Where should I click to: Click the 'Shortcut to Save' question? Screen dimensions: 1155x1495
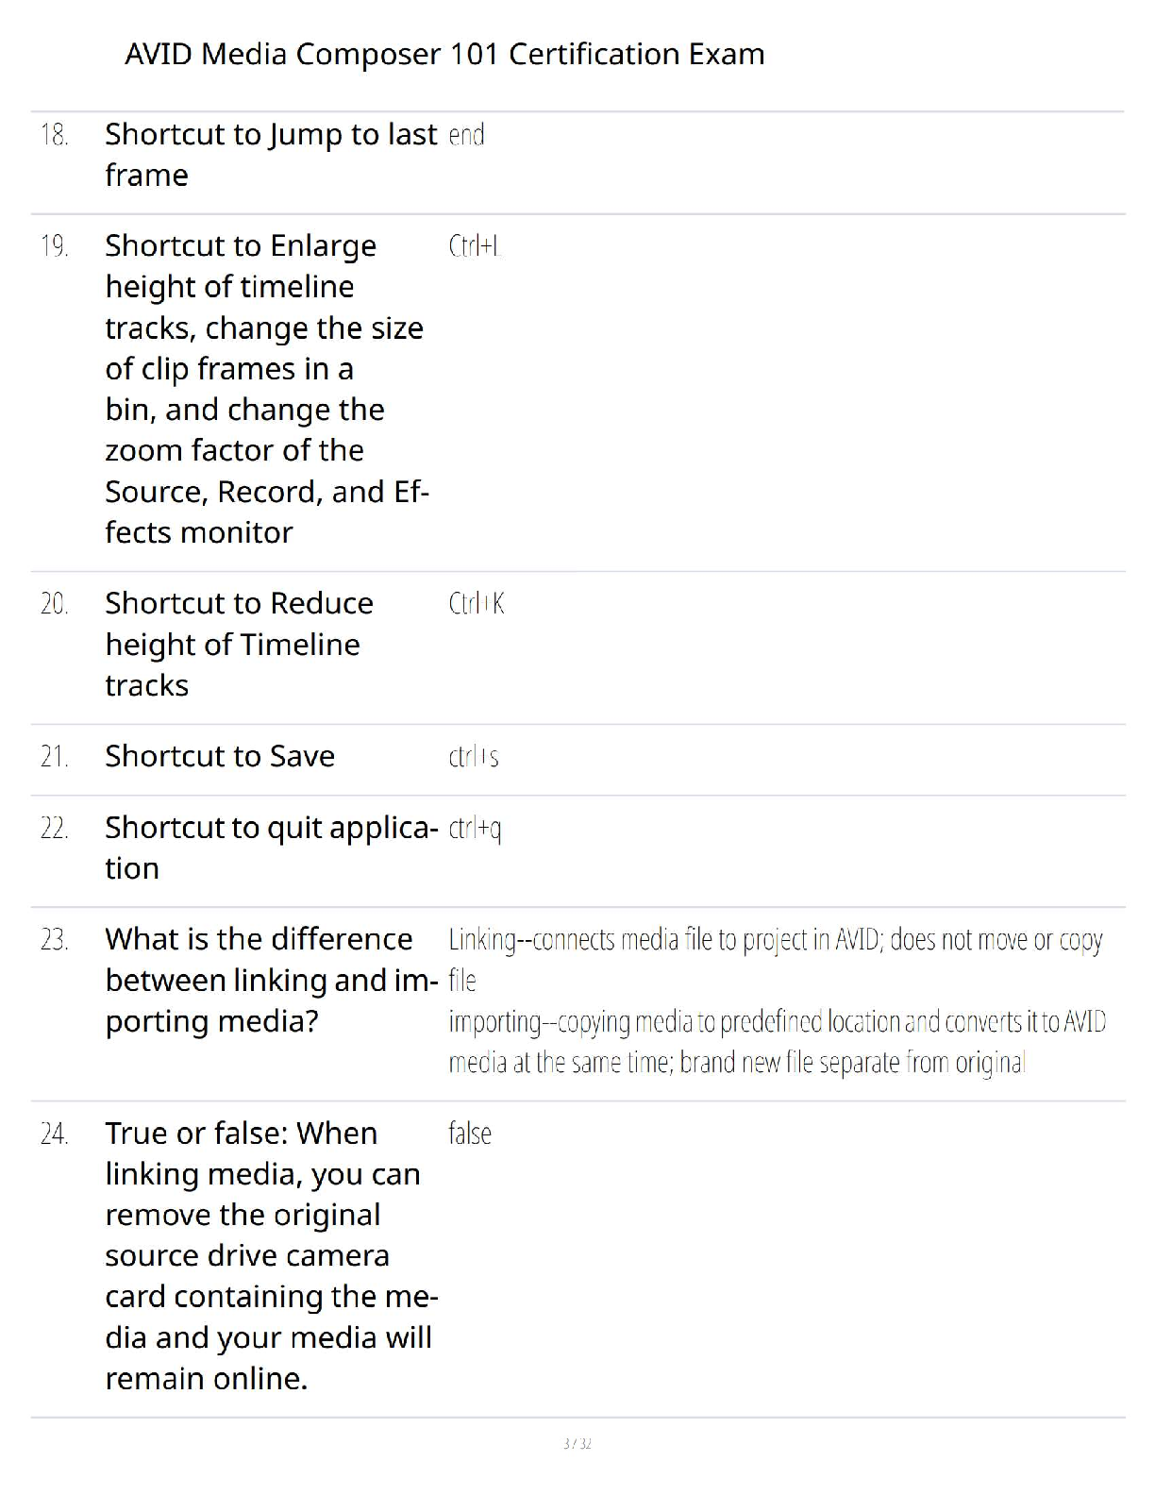click(220, 756)
